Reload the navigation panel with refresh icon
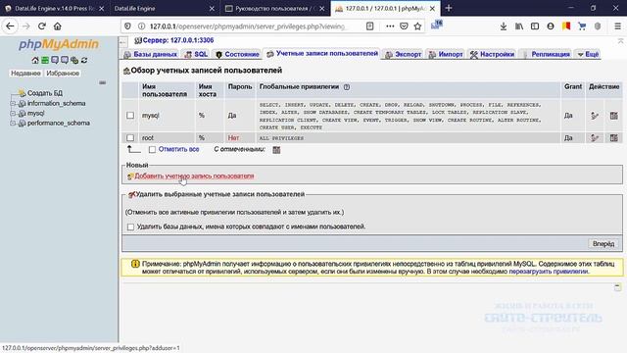 [x=84, y=61]
